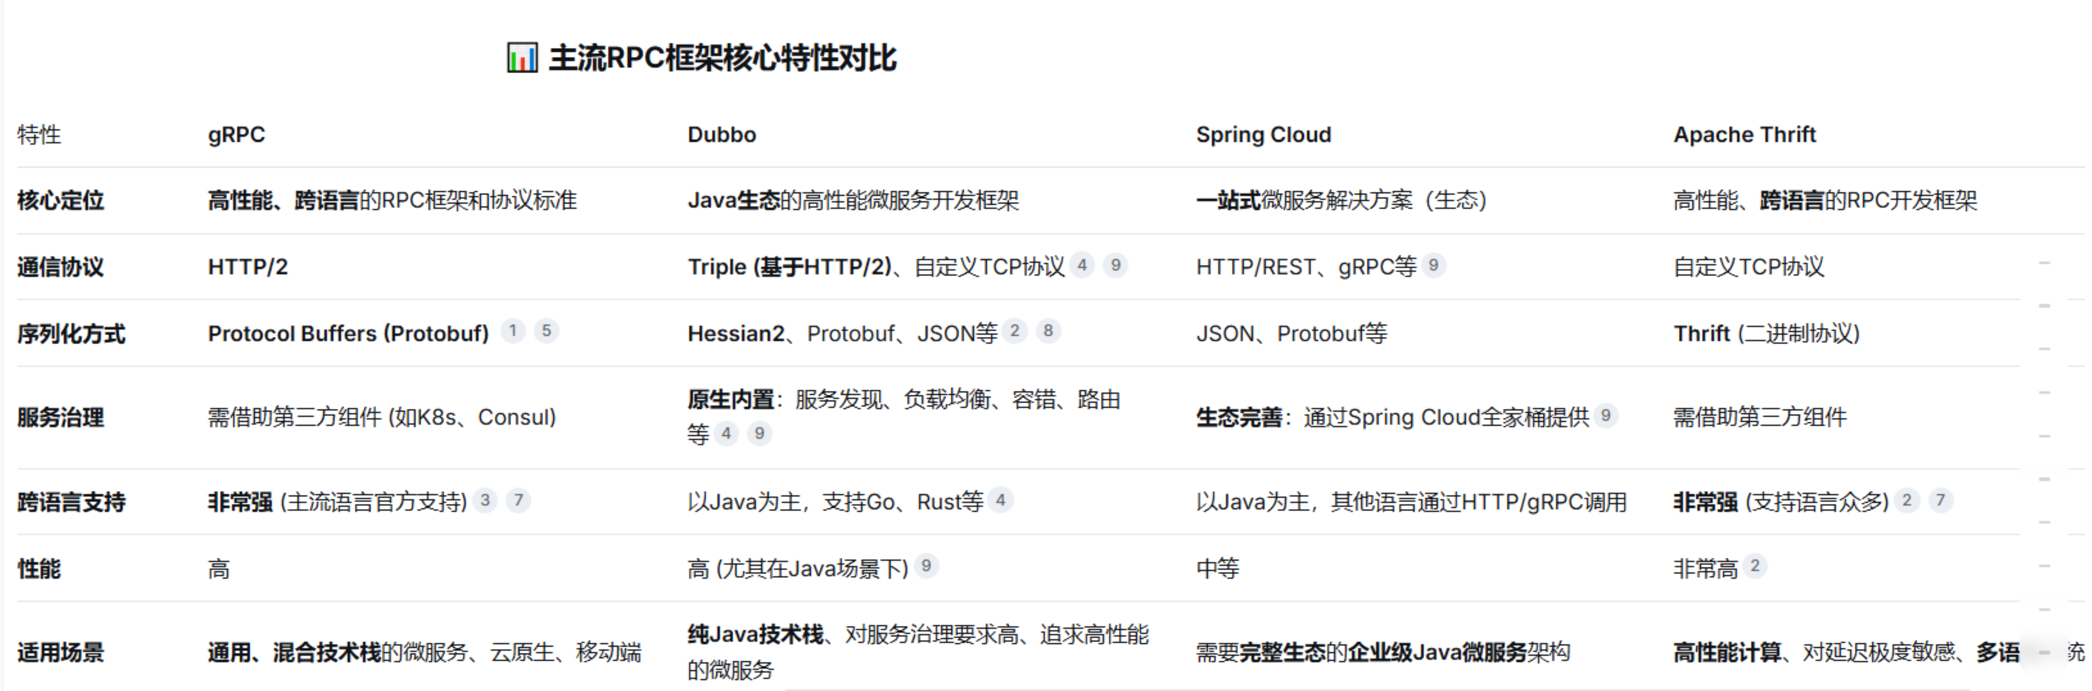Open citation 2 after 'Hessian2、Protobuf、JSON等'
Viewport: 2092px width, 691px height.
pyautogui.click(x=1014, y=331)
